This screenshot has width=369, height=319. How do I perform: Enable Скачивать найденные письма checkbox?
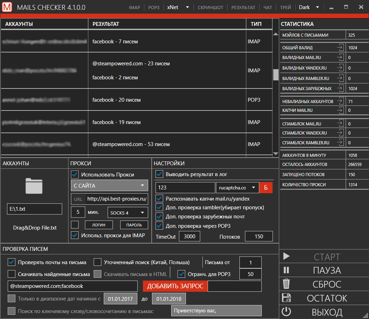point(12,274)
